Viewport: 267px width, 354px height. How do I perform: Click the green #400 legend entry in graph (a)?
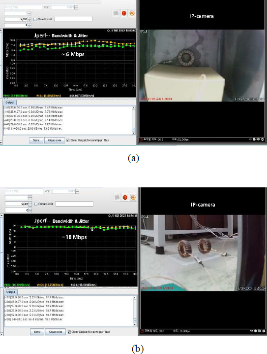pos(15,96)
